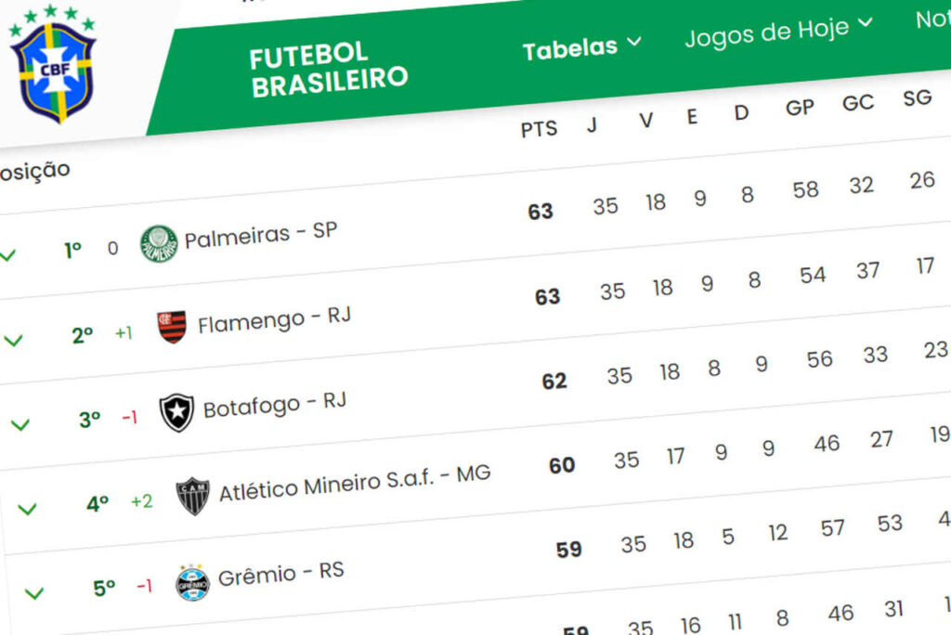The image size is (951, 635).
Task: Sort table by GP column header
Action: tap(800, 109)
